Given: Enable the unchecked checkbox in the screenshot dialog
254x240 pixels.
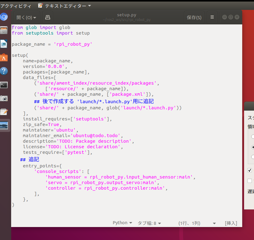Looking at the screenshot, I should pos(250,181).
